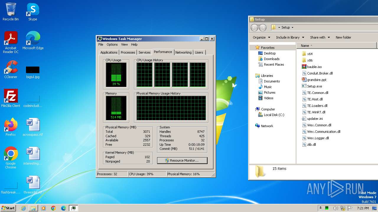Select acrosspass.rtf document on desktop

tap(33, 127)
